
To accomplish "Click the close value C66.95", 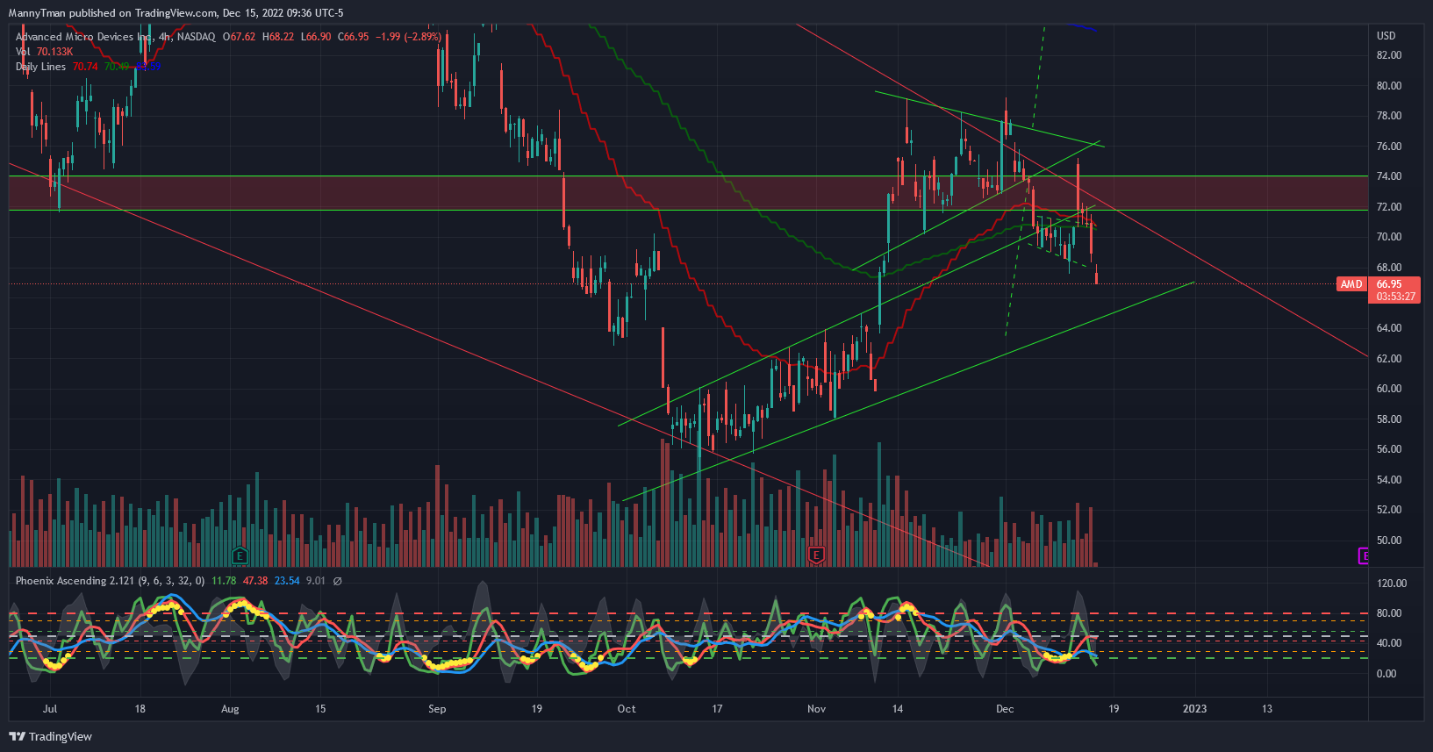I will 354,37.
